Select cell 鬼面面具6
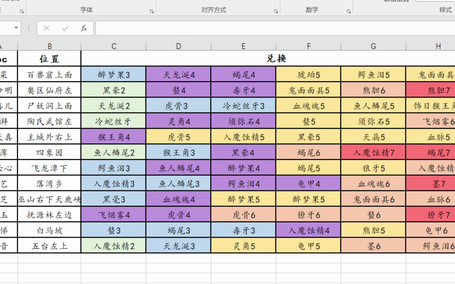The width and height of the screenshot is (455, 284). click(373, 199)
